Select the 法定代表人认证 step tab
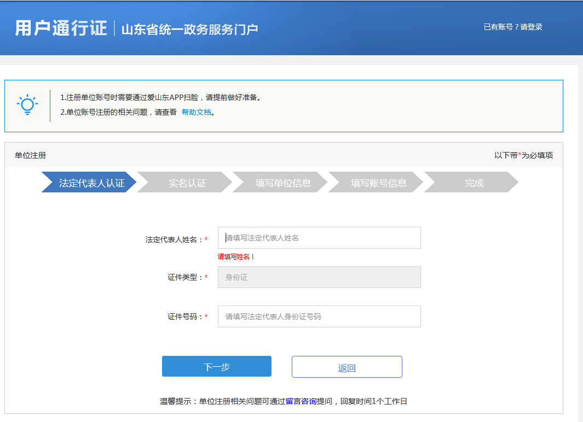Screen dimensions: 583x422 91,183
